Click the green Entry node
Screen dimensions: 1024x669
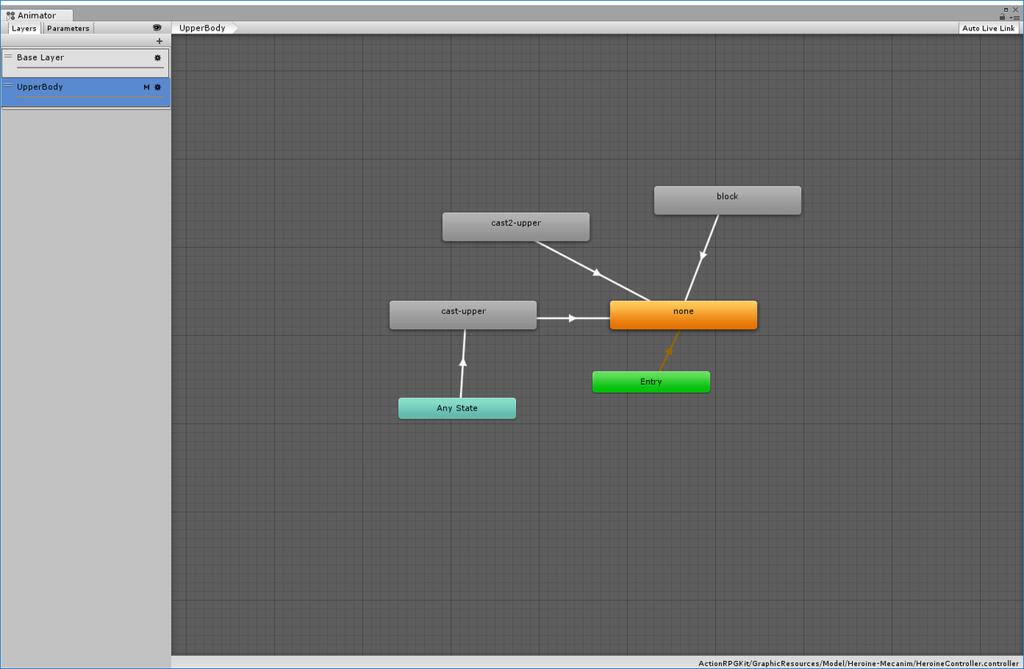650,382
